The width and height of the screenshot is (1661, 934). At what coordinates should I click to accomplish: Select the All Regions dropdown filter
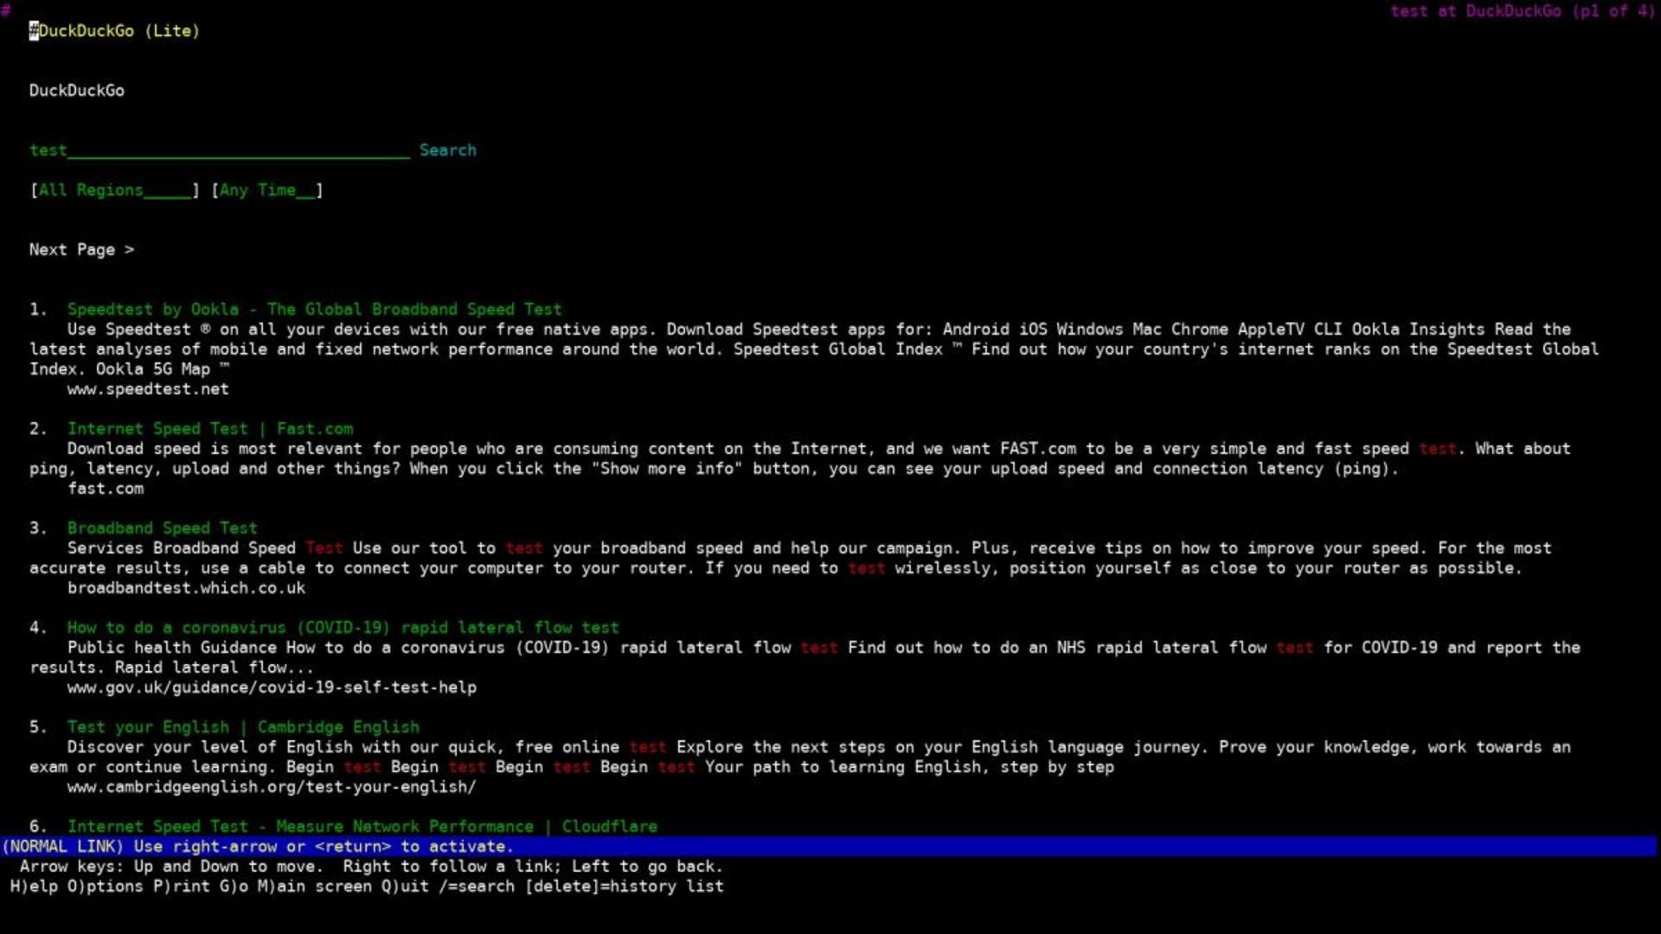tap(114, 189)
